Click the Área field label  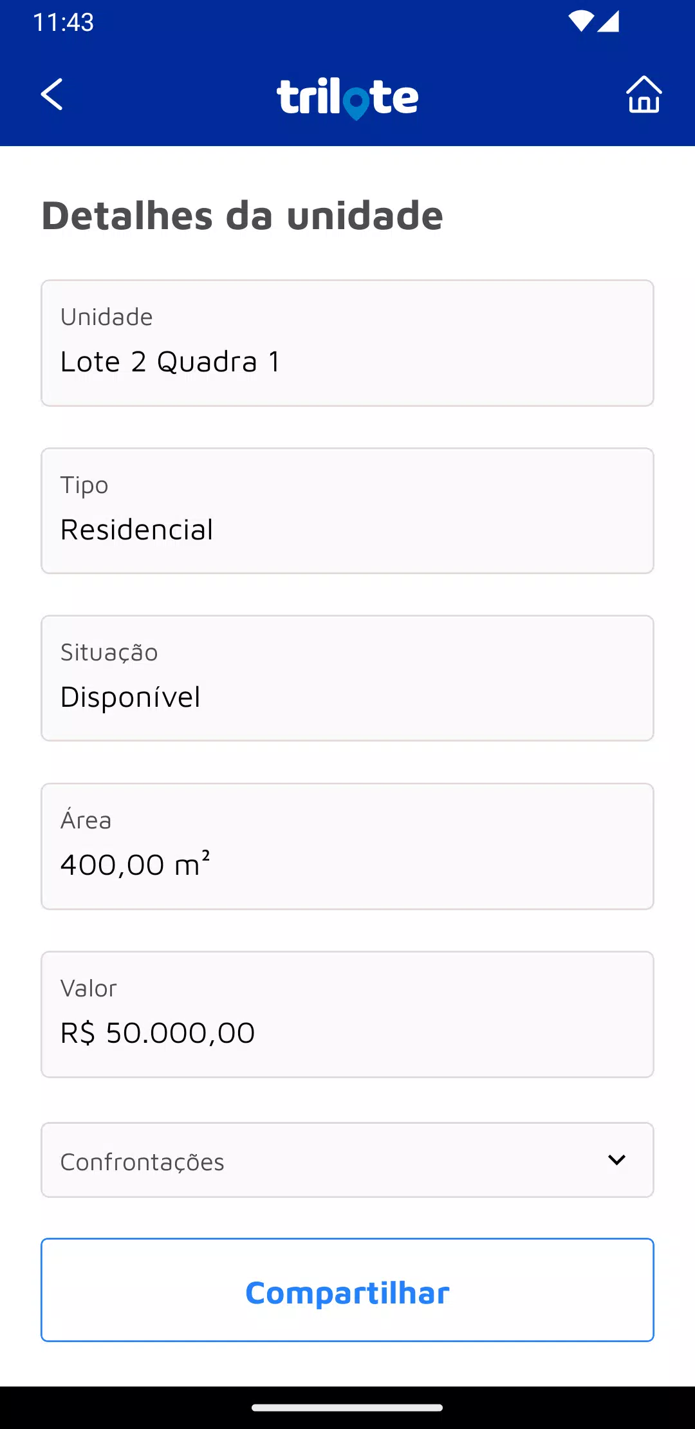(86, 820)
